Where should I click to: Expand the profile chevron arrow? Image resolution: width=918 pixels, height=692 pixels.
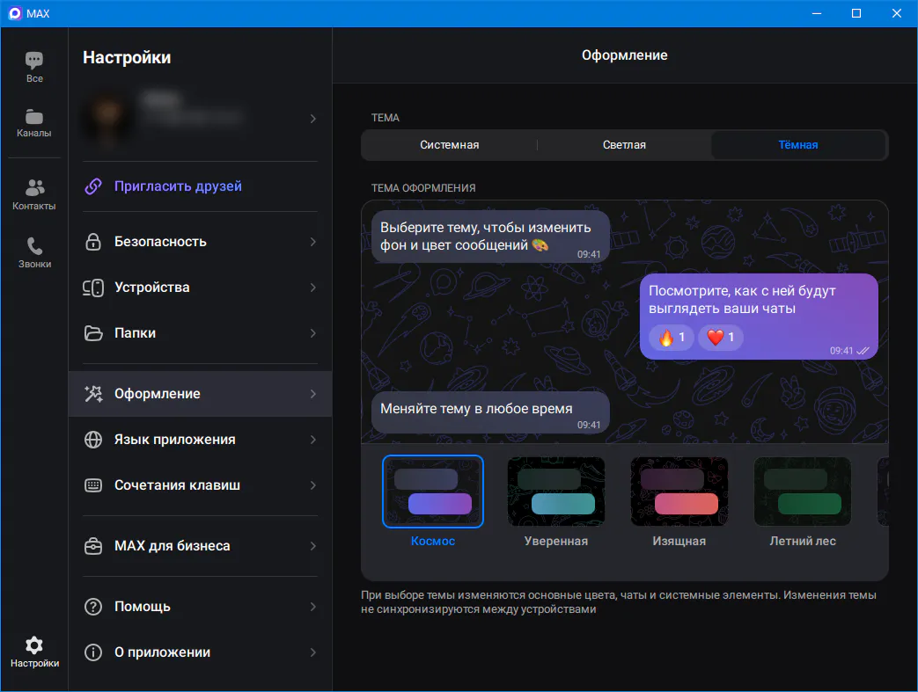[x=313, y=119]
